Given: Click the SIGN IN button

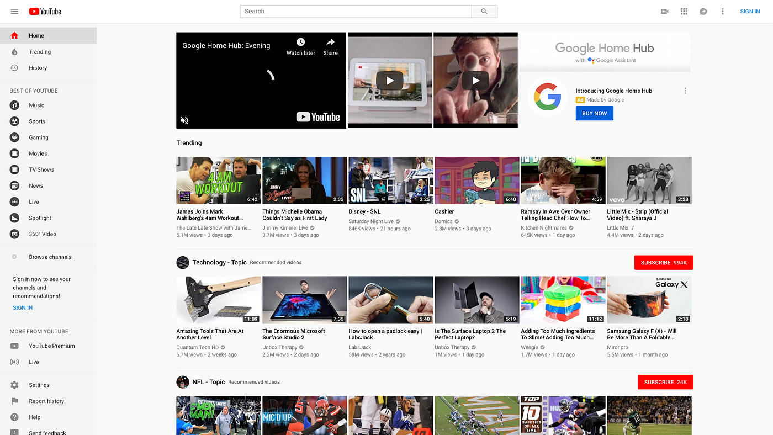Looking at the screenshot, I should [x=750, y=11].
